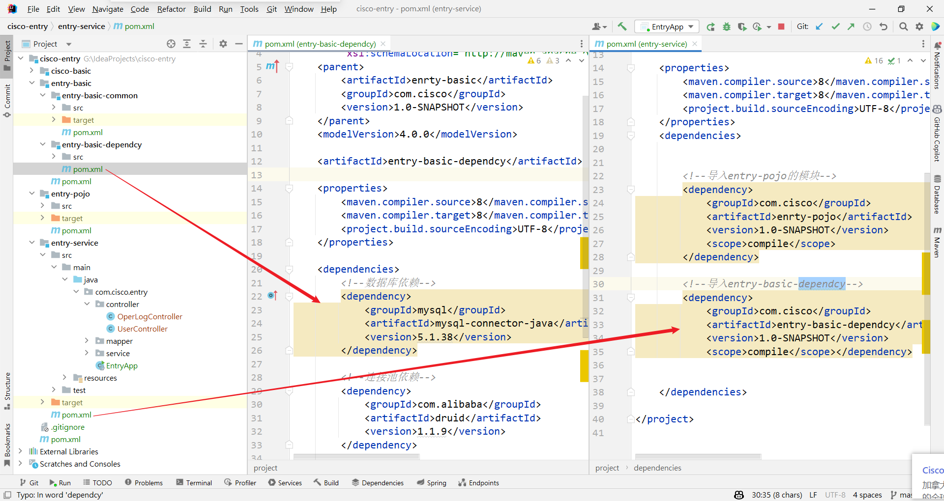Collapse the entry-pojo module
The height and width of the screenshot is (501, 944).
(x=31, y=194)
